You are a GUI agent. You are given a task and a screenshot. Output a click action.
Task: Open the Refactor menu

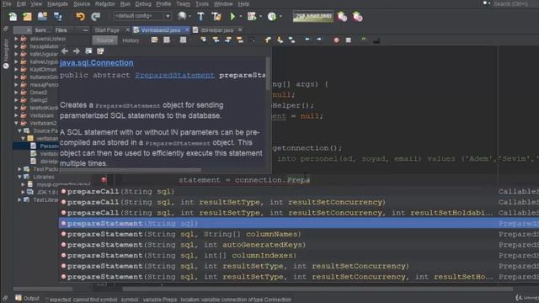click(104, 3)
